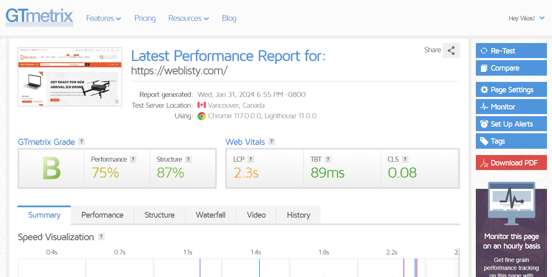This screenshot has height=277, width=552.
Task: Open the Resources dropdown menu
Action: [x=188, y=18]
